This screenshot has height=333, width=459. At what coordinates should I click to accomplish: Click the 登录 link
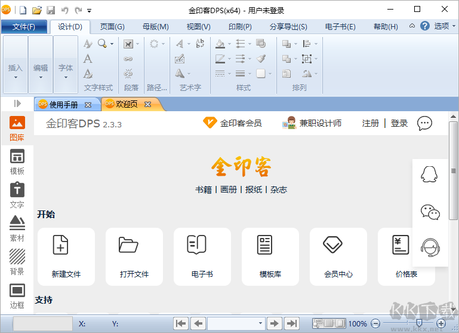[x=399, y=123]
